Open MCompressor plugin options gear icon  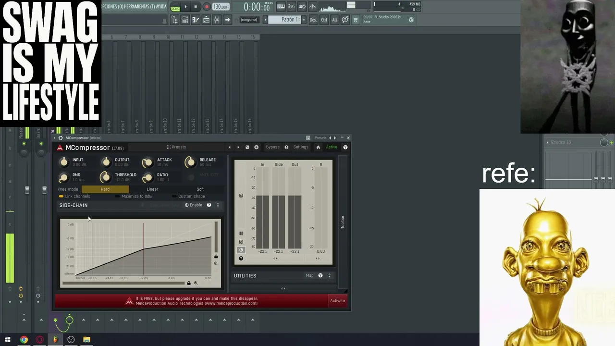[x=61, y=138]
